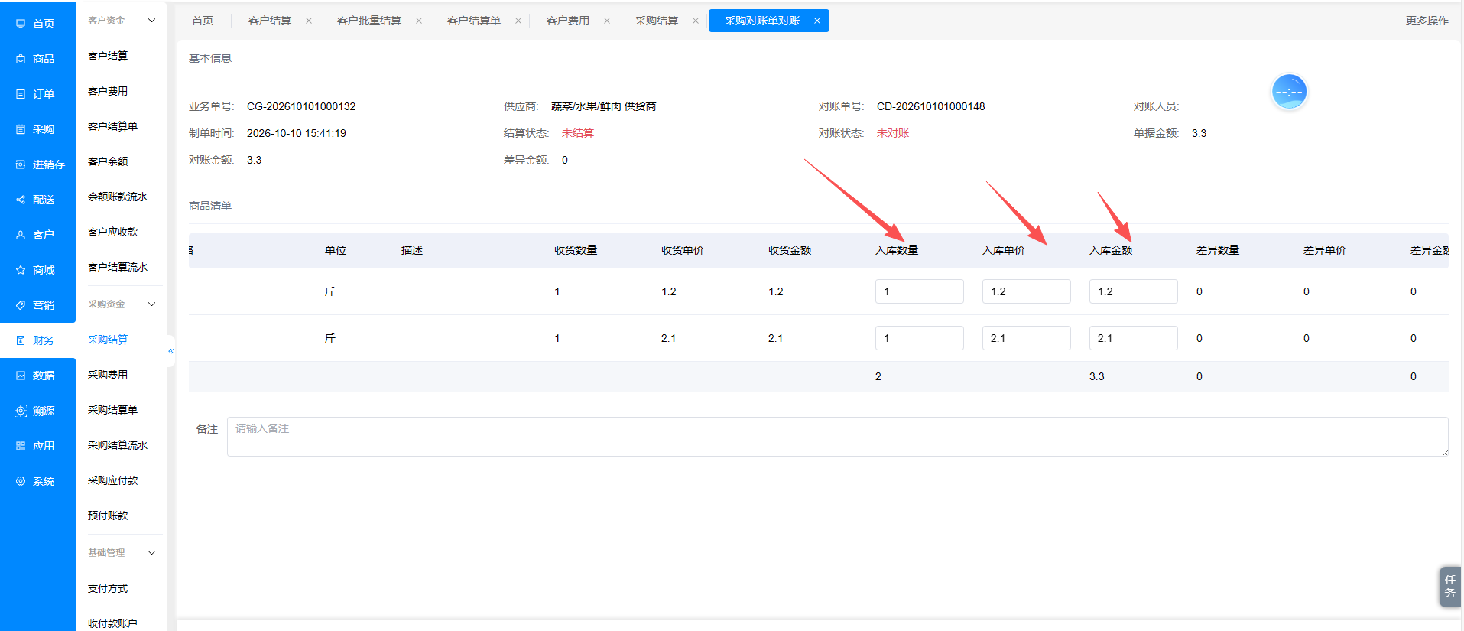Click the 入库金额 column header
The height and width of the screenshot is (631, 1464).
click(1111, 250)
